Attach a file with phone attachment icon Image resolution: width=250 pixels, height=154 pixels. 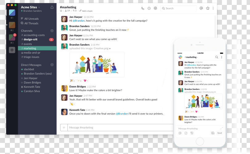click(192, 133)
